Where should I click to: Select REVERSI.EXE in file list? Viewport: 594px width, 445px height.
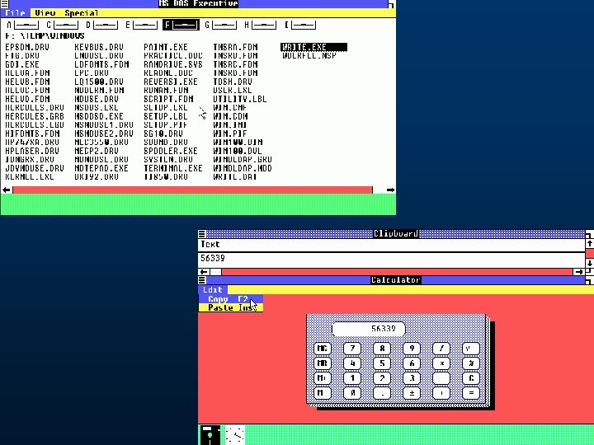pyautogui.click(x=171, y=82)
